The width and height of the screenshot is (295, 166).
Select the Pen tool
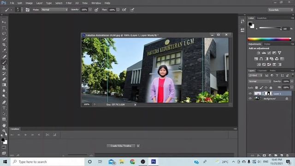(4, 102)
